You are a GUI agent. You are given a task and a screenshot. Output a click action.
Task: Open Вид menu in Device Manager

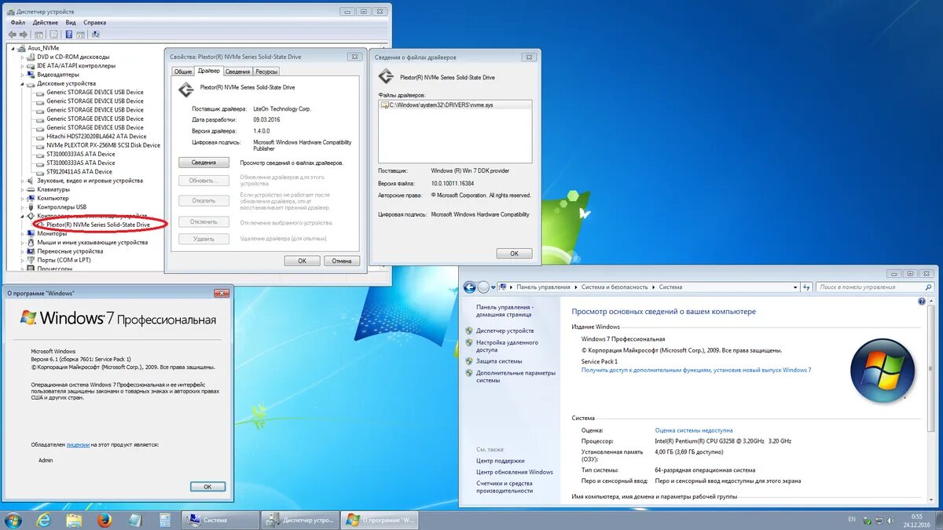[71, 23]
